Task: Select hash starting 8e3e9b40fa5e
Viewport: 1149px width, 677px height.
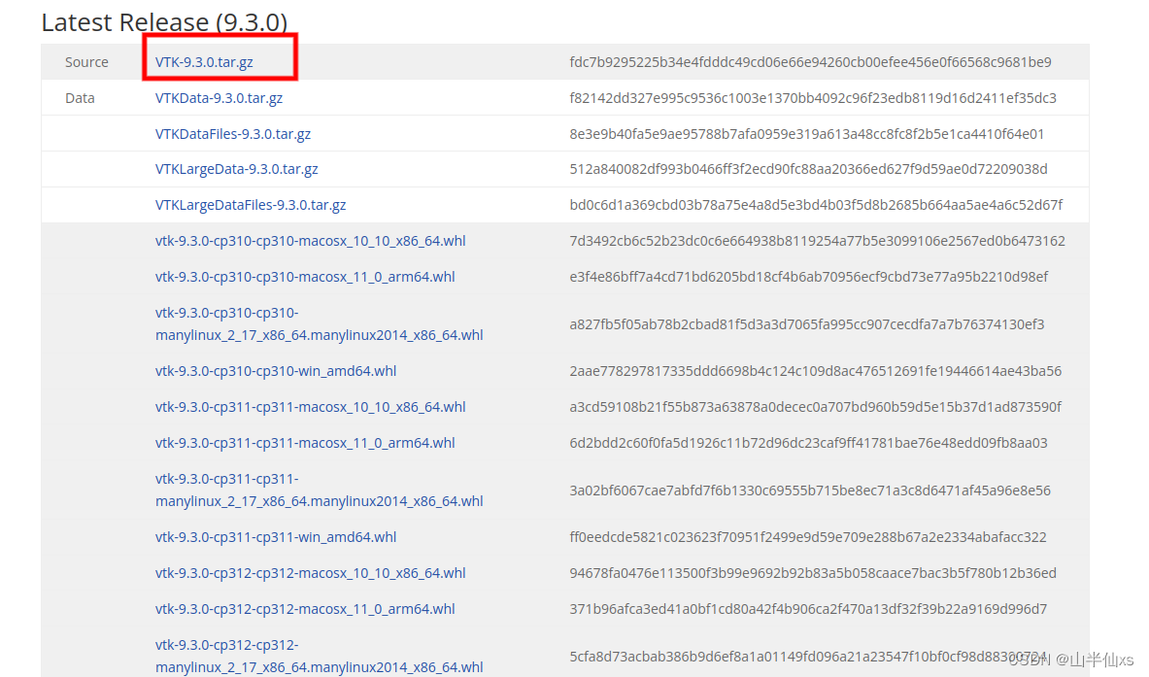Action: click(x=807, y=134)
